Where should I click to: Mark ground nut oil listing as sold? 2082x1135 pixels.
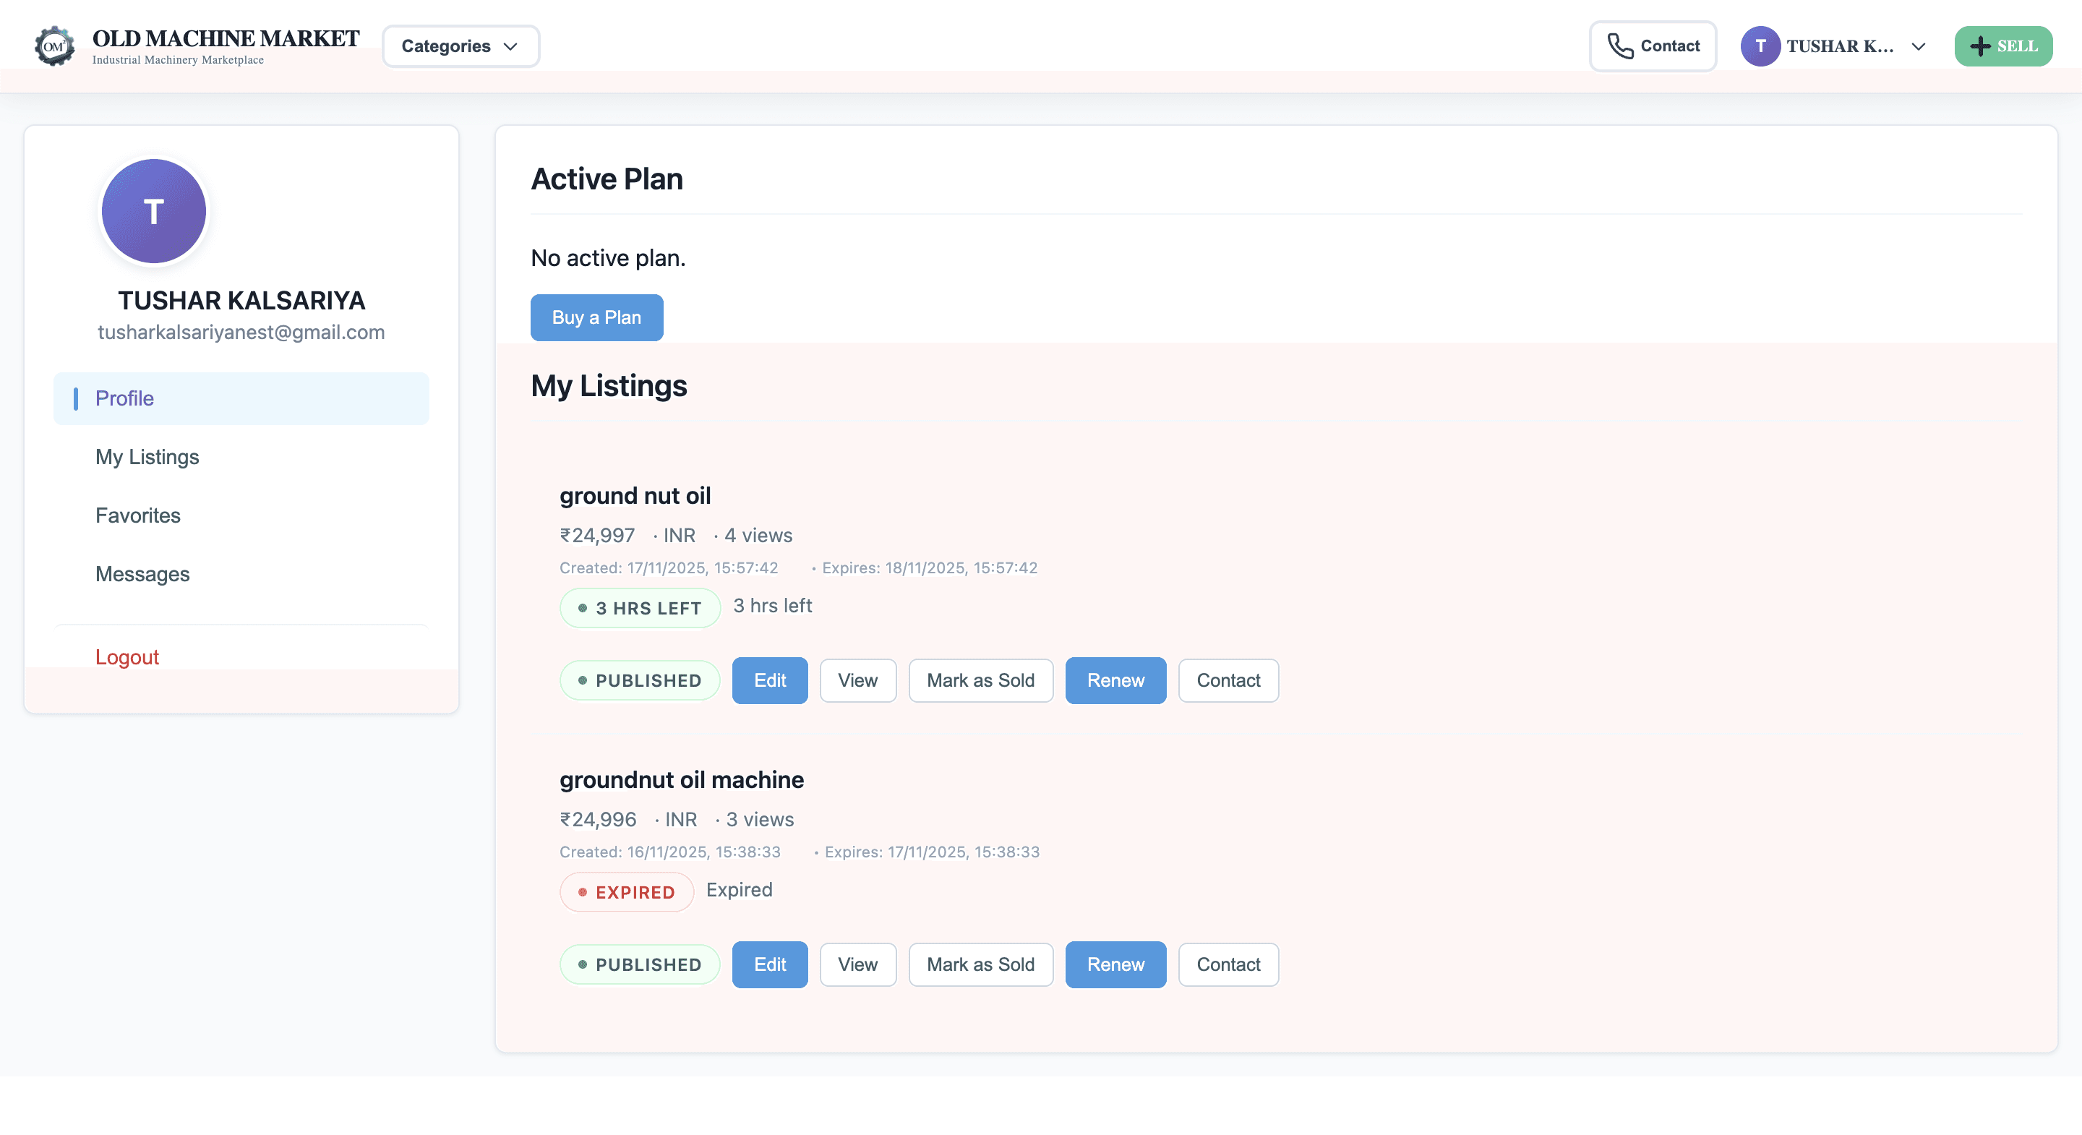(980, 681)
